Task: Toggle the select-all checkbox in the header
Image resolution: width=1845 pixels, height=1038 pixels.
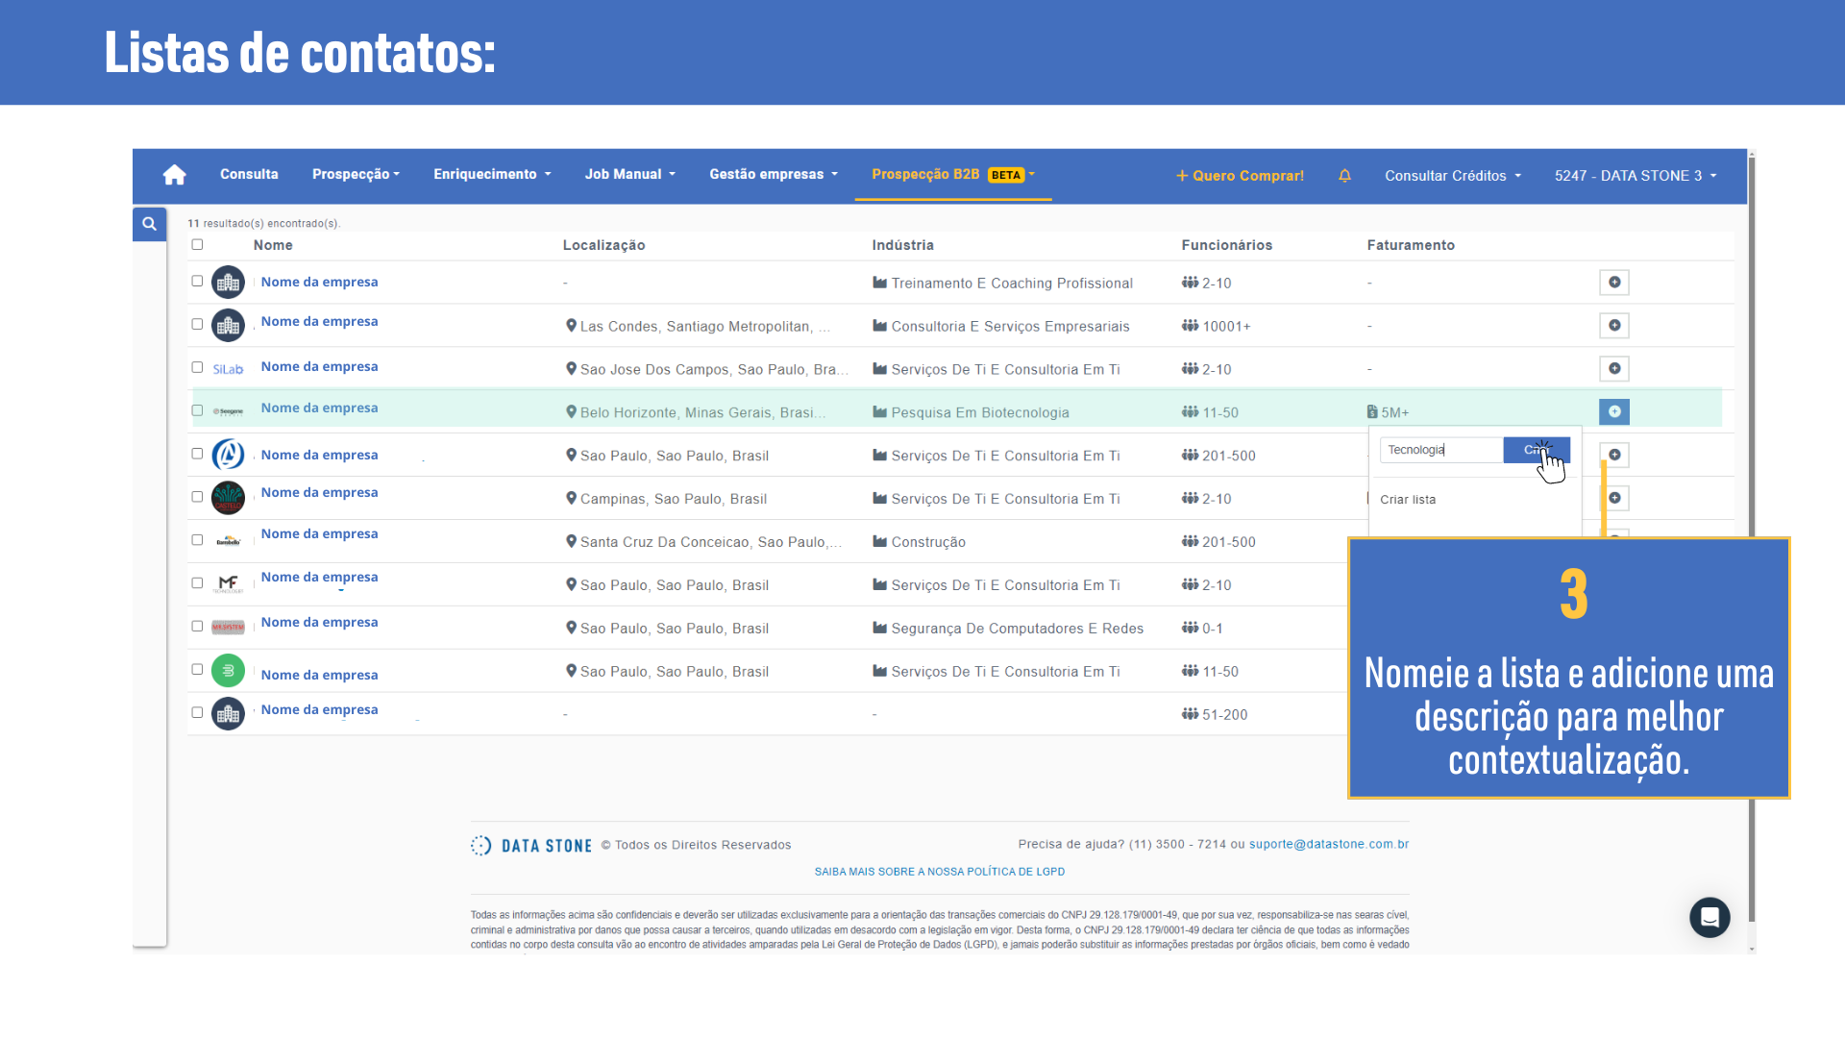Action: (x=197, y=244)
